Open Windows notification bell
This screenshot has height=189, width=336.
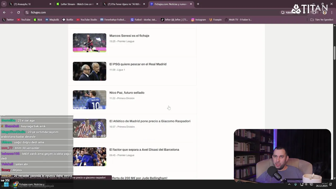331,185
